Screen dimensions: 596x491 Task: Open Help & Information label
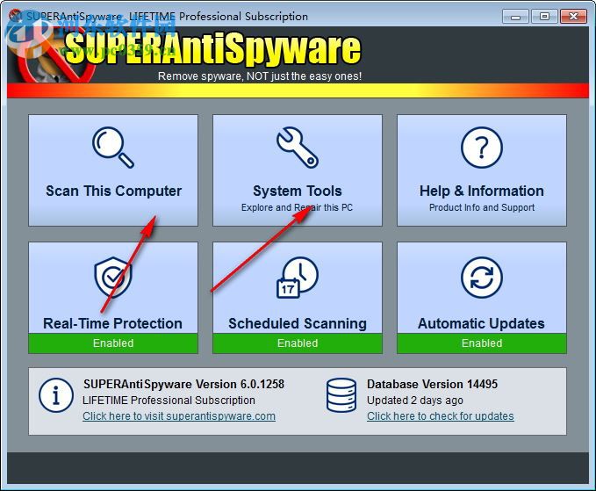tap(482, 191)
